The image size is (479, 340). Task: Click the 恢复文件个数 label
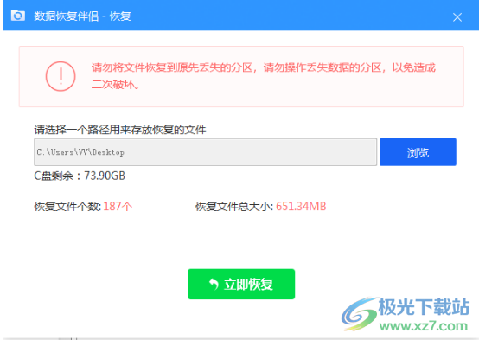[x=67, y=207]
